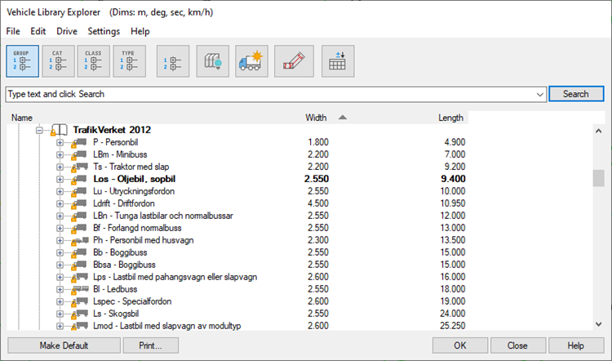Expand the Los - Oljebil, sopbil node
This screenshot has height=361, width=612.
60,180
